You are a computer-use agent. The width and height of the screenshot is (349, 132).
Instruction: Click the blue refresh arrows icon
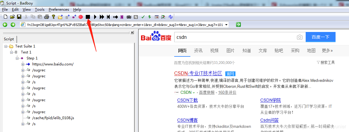[171, 17]
